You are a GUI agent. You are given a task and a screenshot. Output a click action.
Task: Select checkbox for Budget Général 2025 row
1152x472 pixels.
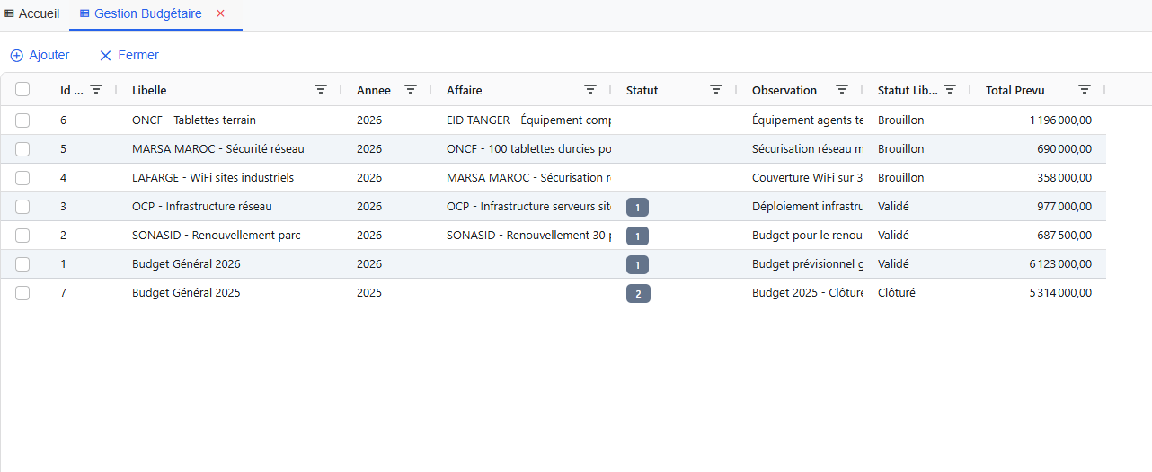22,293
